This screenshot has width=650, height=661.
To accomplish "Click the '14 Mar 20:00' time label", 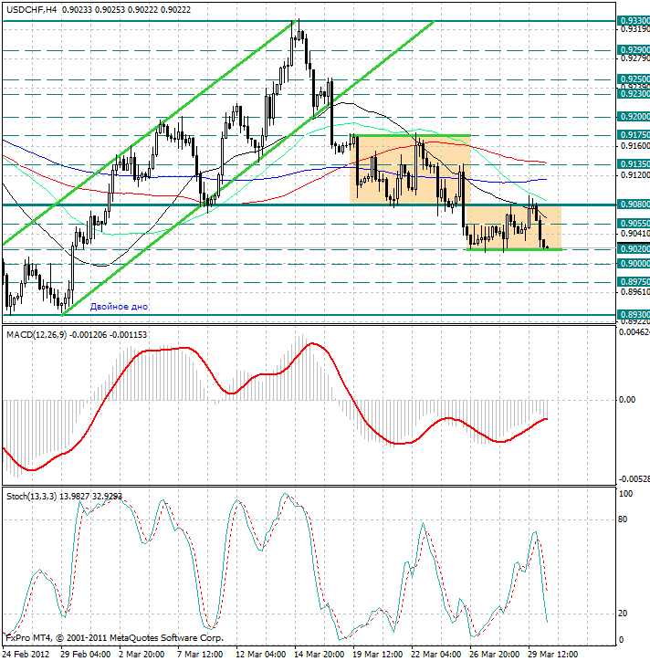I will tap(320, 655).
